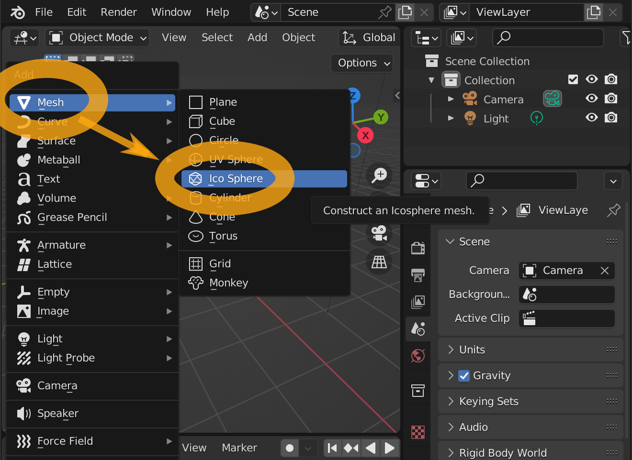The image size is (632, 460).
Task: Click the Camera data icon in outliner
Action: [553, 99]
